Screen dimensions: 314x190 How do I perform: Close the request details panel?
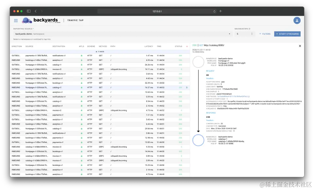click(x=300, y=46)
